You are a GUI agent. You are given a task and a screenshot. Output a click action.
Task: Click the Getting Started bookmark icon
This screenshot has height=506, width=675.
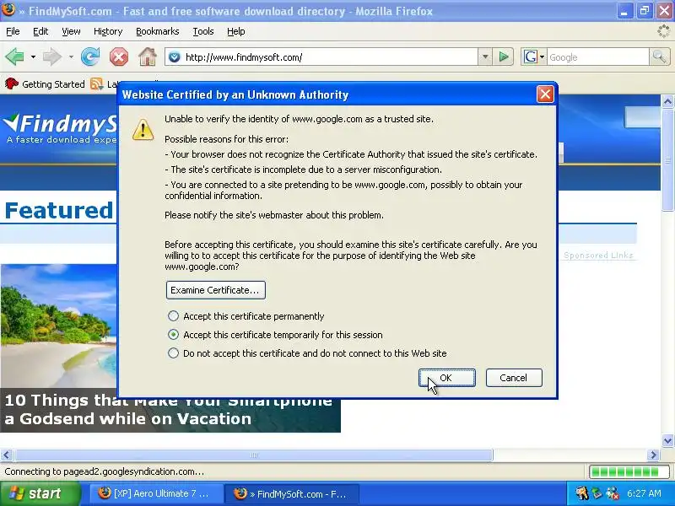pyautogui.click(x=12, y=83)
